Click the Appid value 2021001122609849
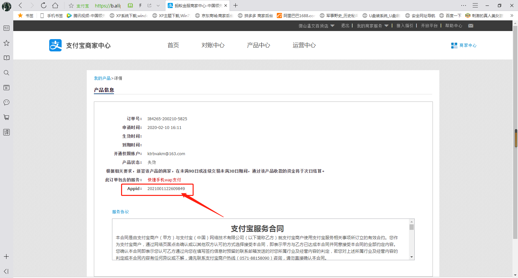Screen dimensions: 518x278 click(x=166, y=188)
